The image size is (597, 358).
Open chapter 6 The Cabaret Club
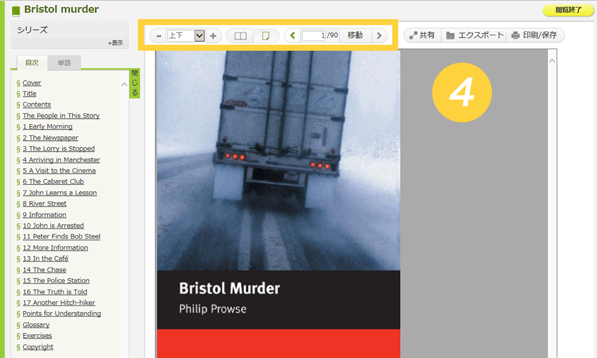[x=53, y=182]
